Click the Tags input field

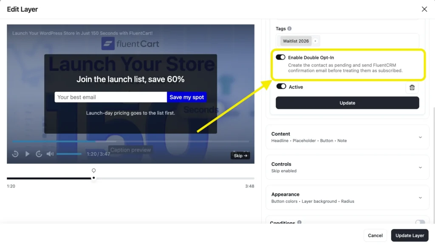(x=347, y=41)
